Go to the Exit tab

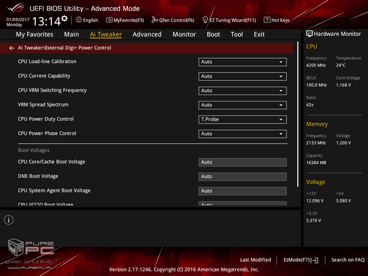tap(259, 35)
